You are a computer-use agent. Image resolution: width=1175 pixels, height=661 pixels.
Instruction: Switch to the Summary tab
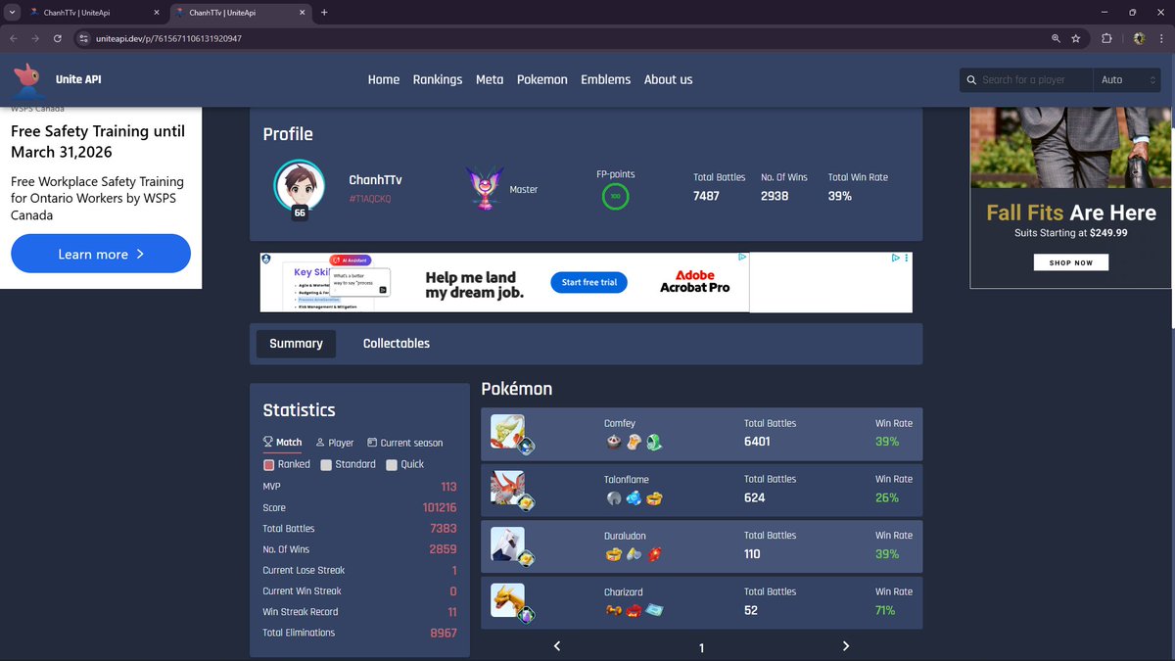click(x=296, y=344)
